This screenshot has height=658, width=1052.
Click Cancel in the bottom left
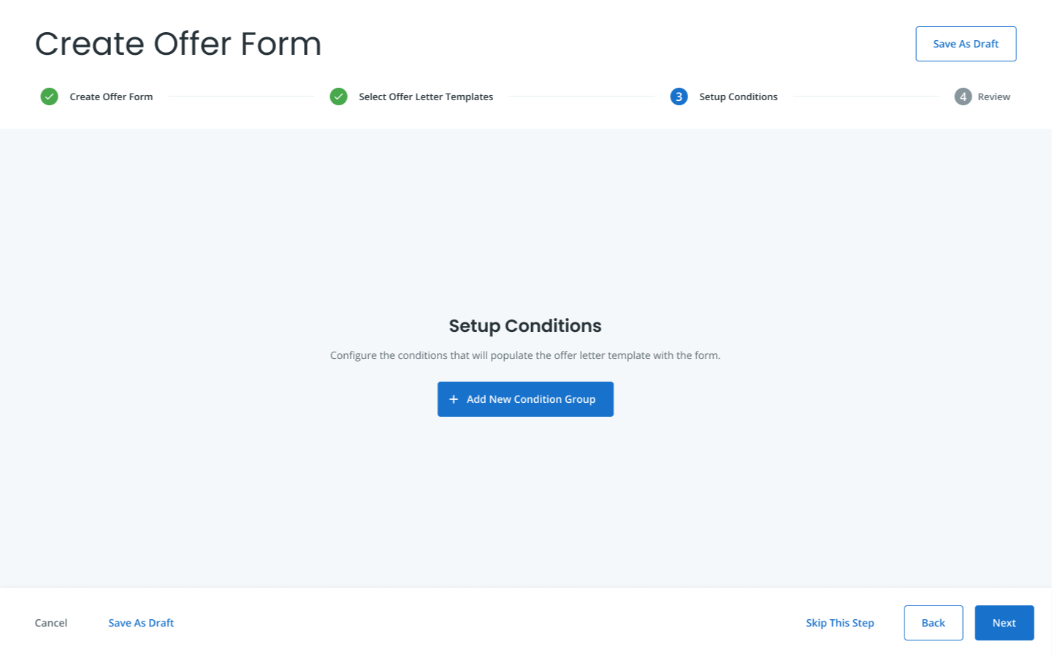[50, 622]
